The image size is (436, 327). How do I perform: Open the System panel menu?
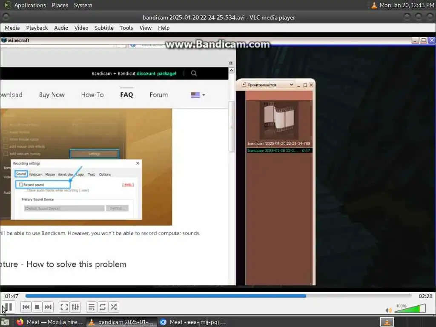[x=83, y=5]
